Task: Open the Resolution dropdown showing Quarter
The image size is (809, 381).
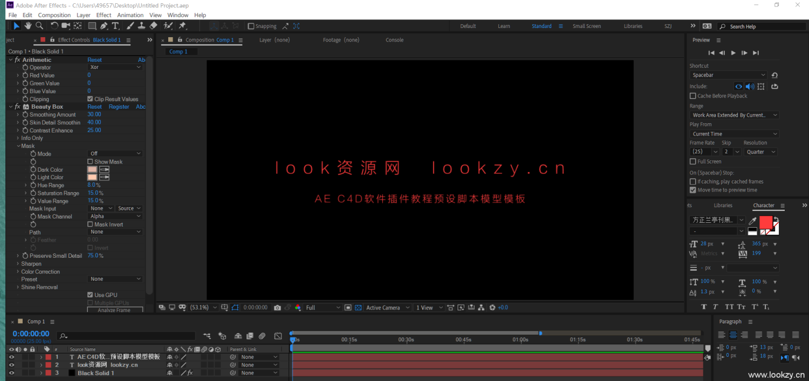Action: 760,152
